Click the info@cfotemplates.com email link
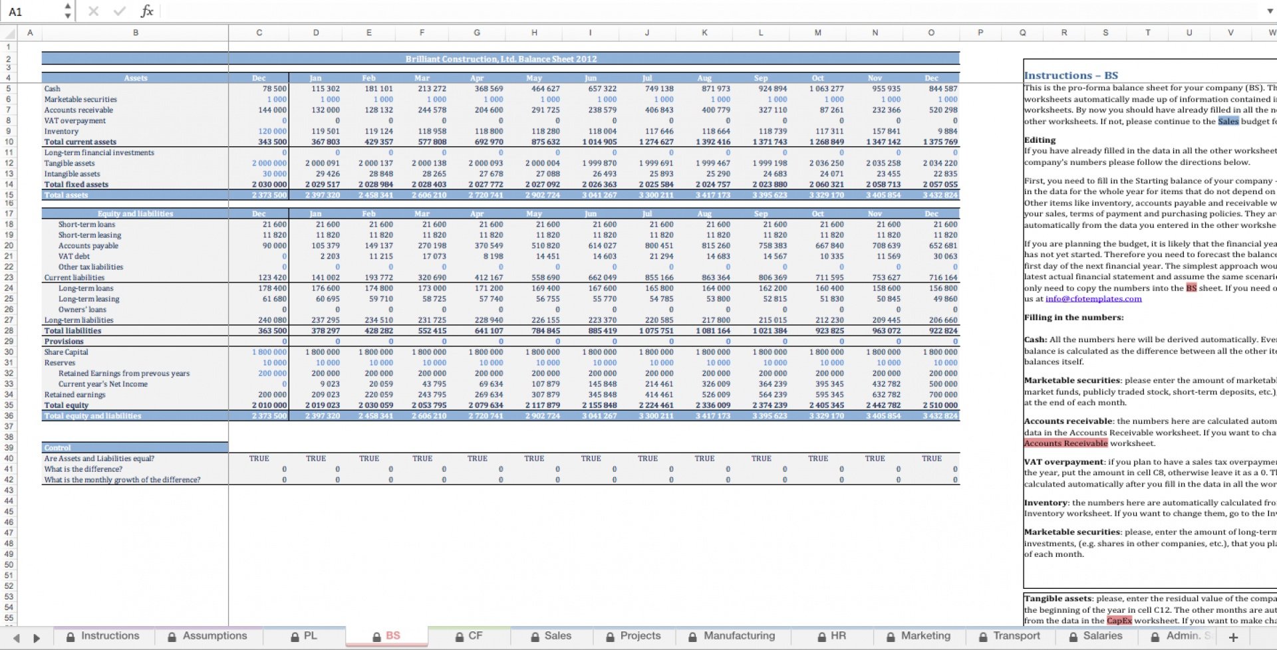 (1093, 299)
